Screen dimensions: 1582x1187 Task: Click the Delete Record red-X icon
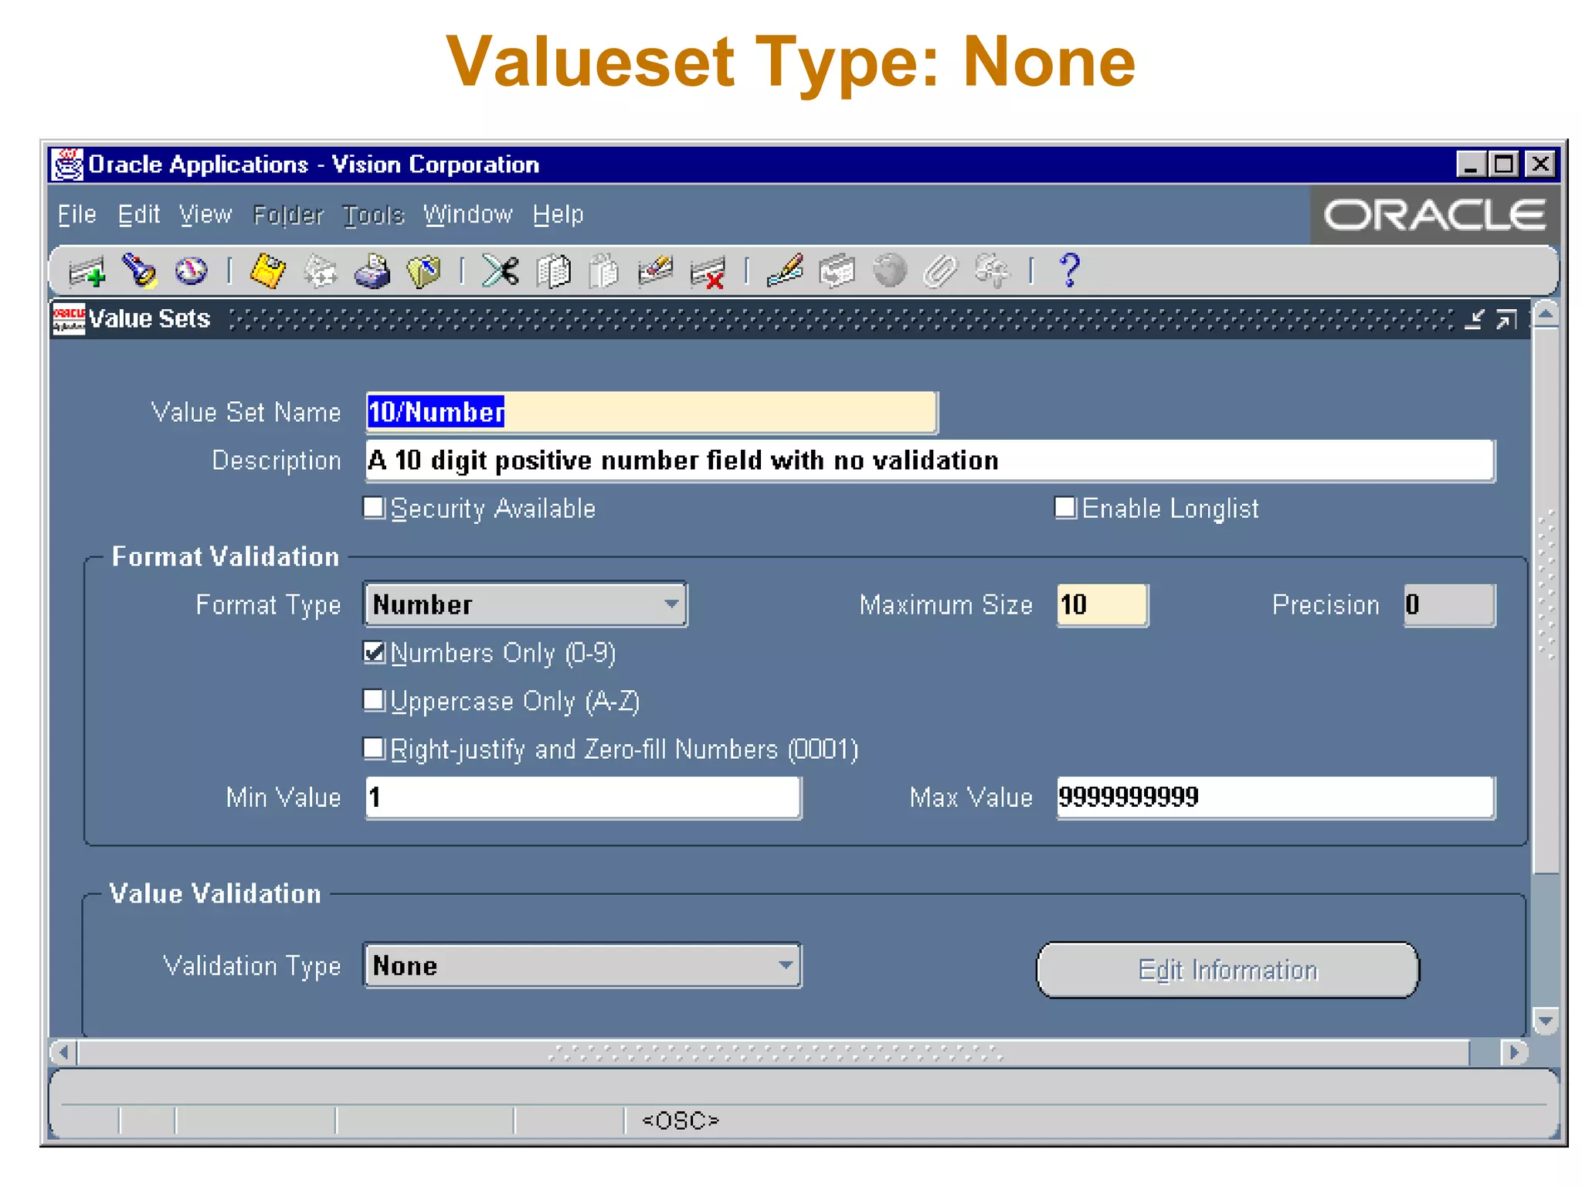[708, 272]
